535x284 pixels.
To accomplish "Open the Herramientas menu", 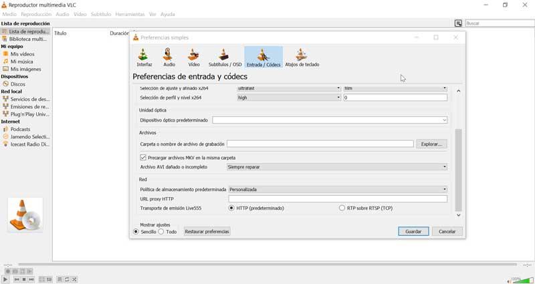I will pos(130,14).
